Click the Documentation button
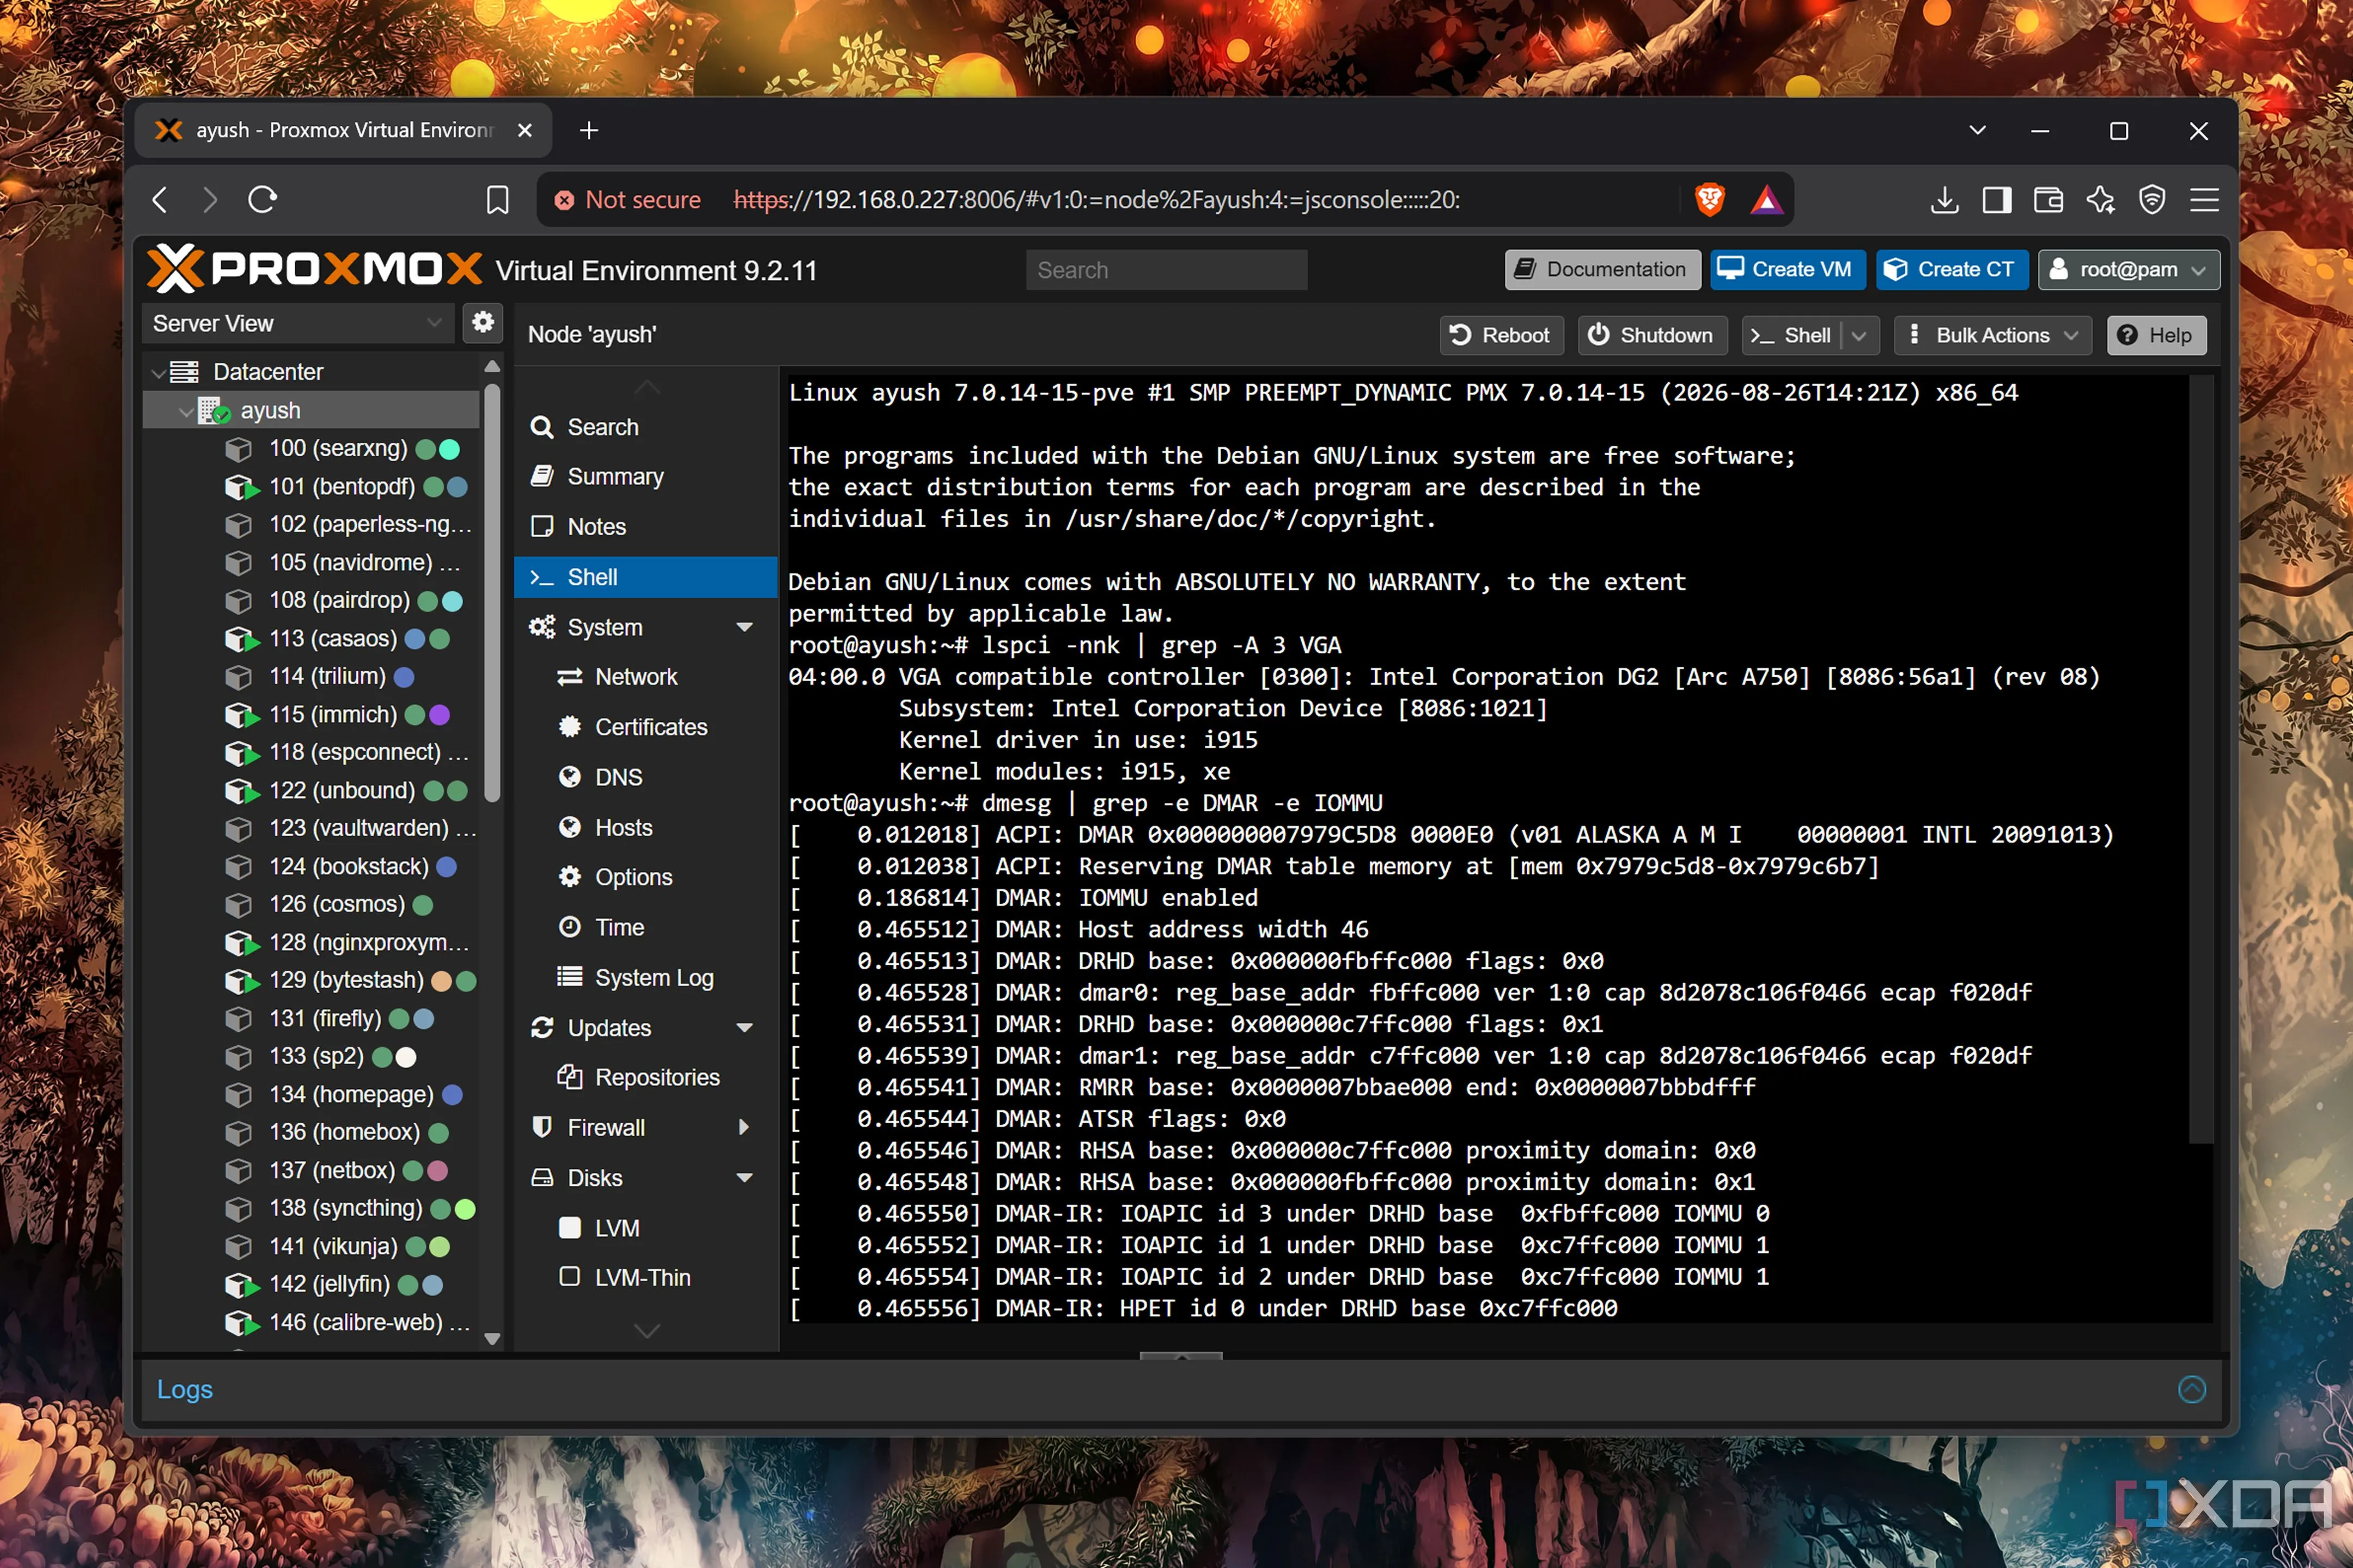The image size is (2353, 1568). point(1602,270)
